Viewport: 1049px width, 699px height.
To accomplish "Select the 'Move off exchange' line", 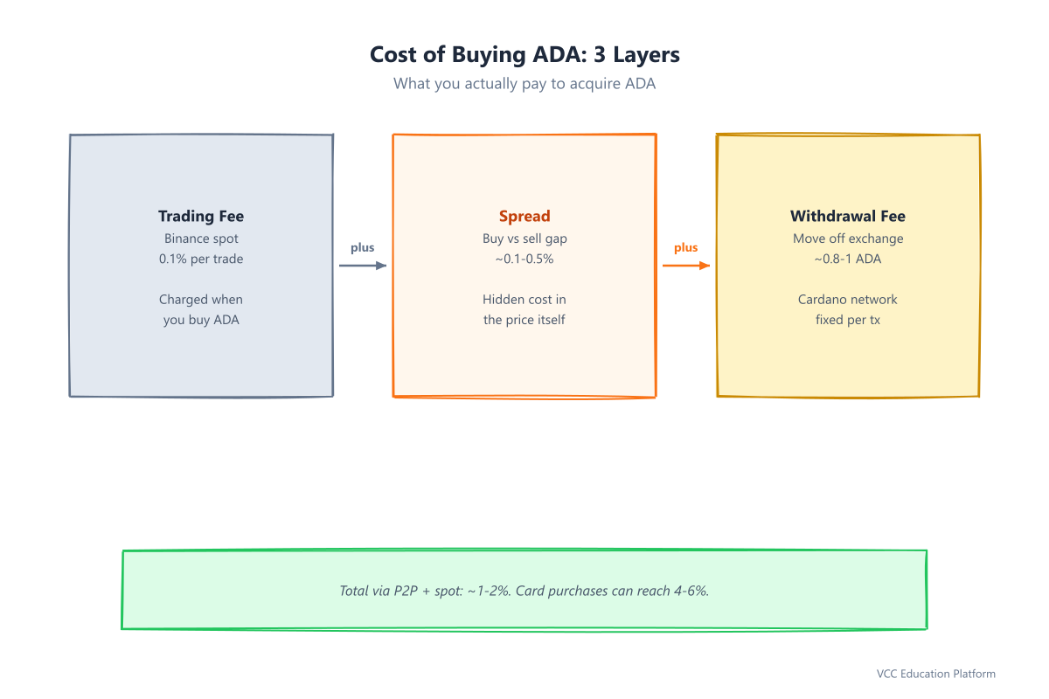I will click(x=848, y=239).
